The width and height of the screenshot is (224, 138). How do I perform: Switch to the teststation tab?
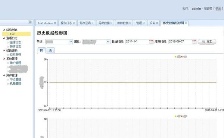[46, 23]
